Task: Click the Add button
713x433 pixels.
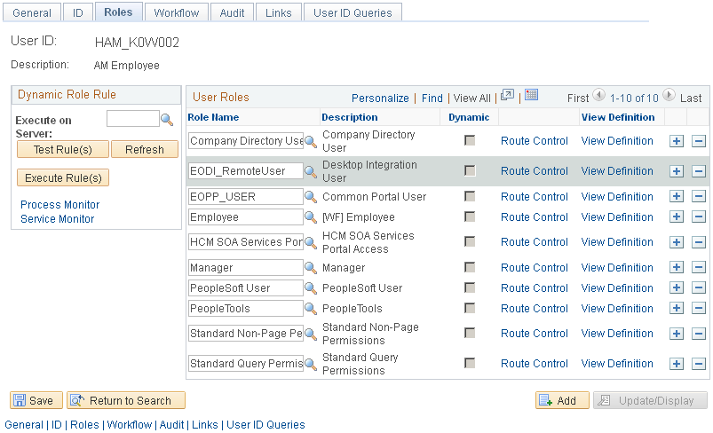Action: (562, 400)
